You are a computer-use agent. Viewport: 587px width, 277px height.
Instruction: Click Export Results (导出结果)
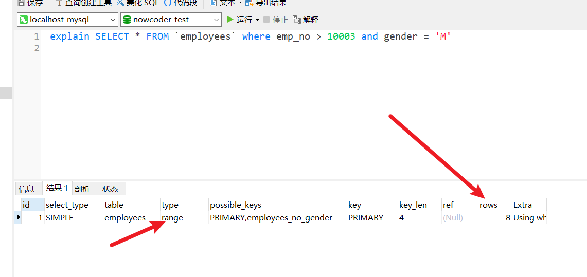pos(266,3)
